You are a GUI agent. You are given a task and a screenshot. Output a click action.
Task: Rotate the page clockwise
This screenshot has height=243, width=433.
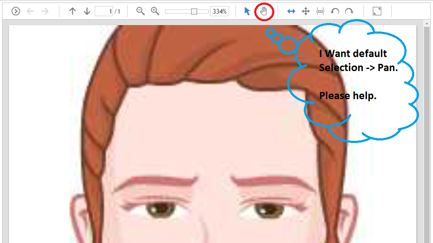click(349, 11)
